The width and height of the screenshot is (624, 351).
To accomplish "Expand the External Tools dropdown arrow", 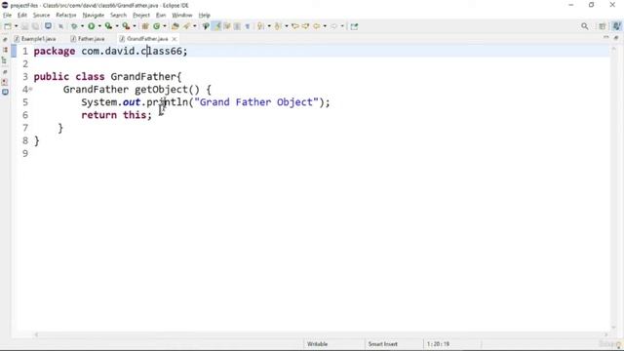I will pyautogui.click(x=135, y=26).
